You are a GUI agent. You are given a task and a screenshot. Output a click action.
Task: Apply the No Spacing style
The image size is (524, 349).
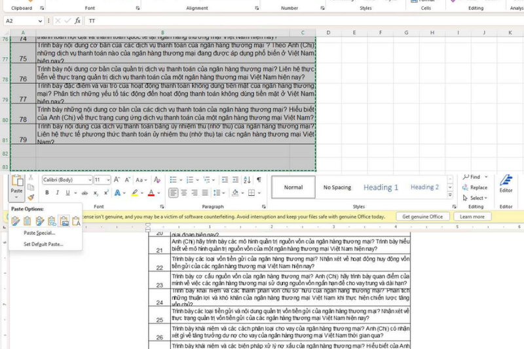(x=337, y=187)
